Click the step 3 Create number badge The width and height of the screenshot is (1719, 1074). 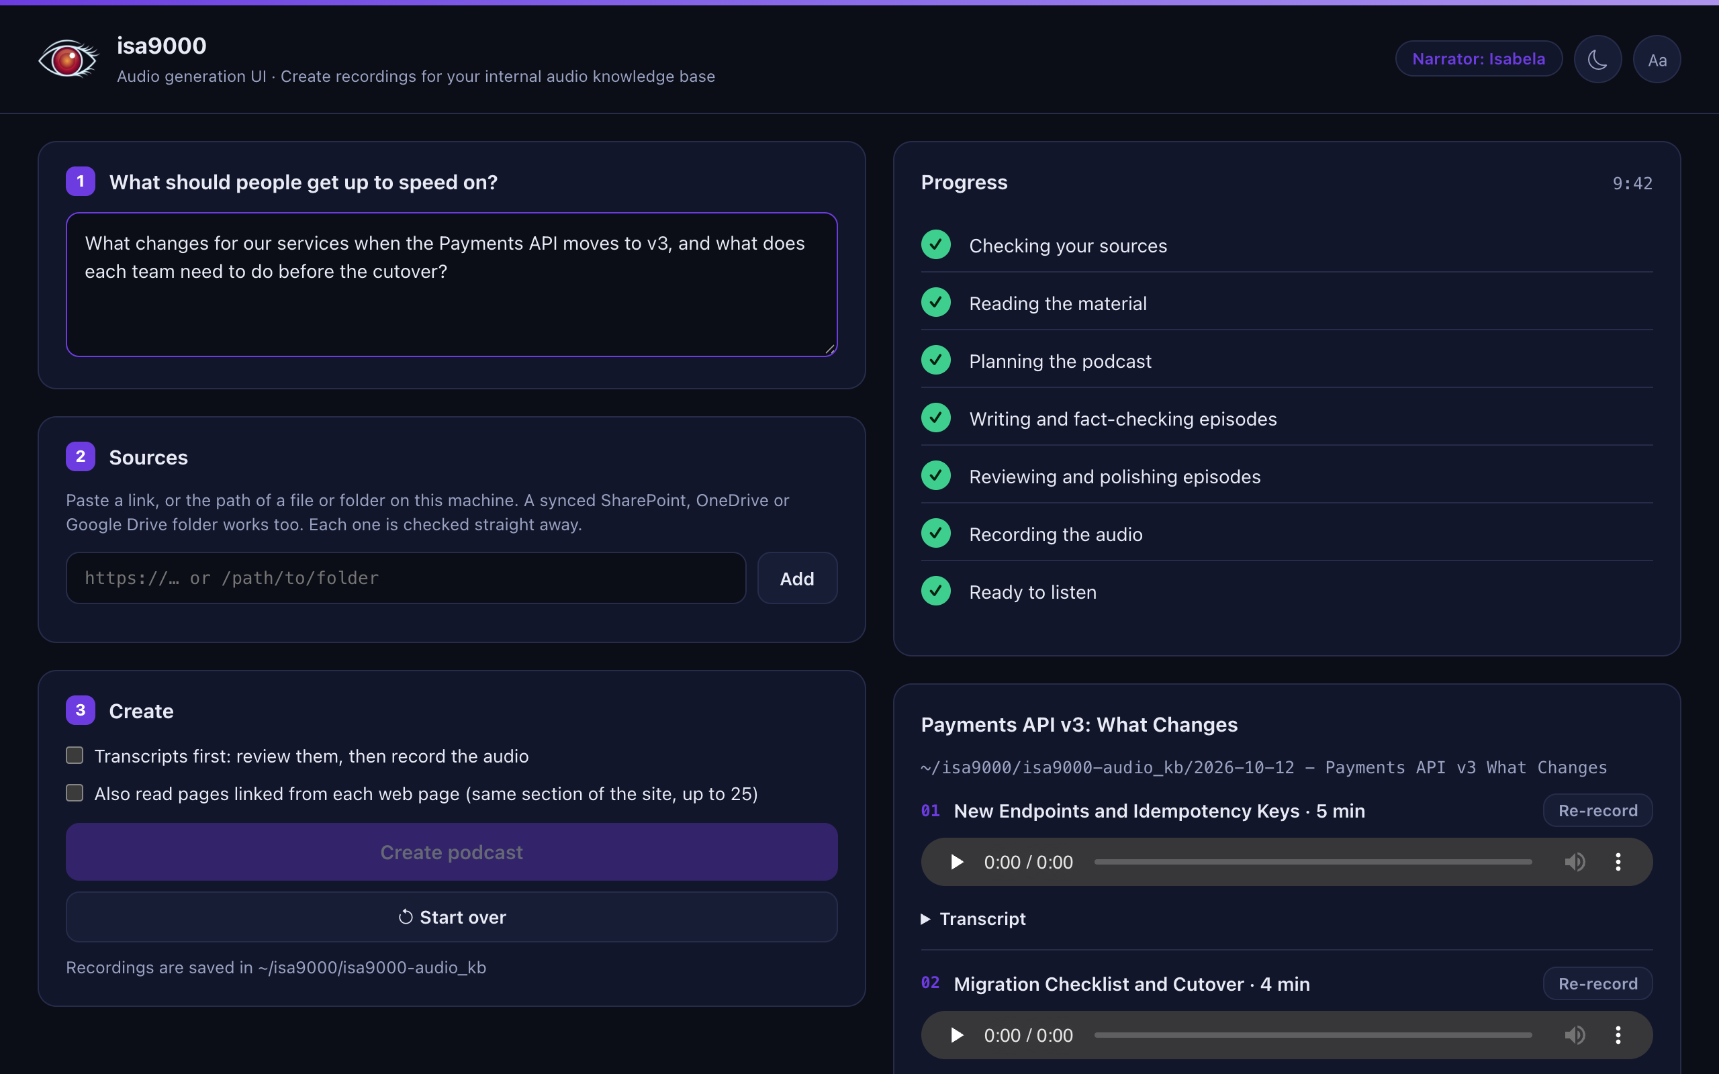coord(81,710)
